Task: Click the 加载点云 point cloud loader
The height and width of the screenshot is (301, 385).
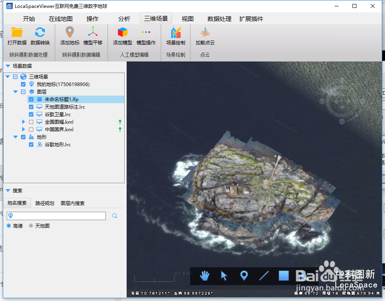Action: coord(206,36)
